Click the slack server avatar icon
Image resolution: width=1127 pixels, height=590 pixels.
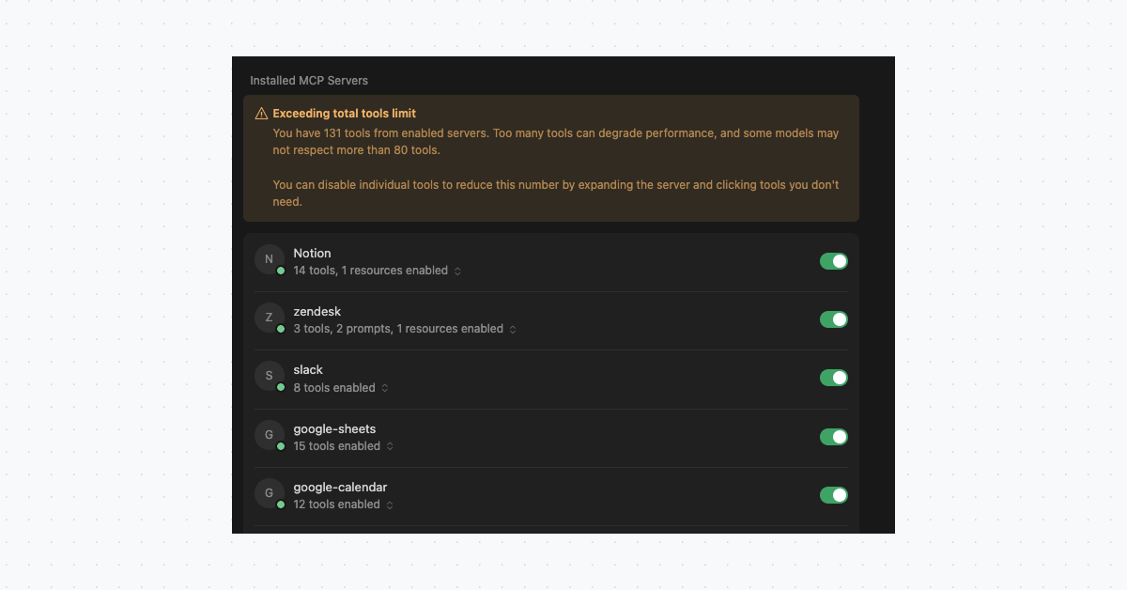[270, 377]
